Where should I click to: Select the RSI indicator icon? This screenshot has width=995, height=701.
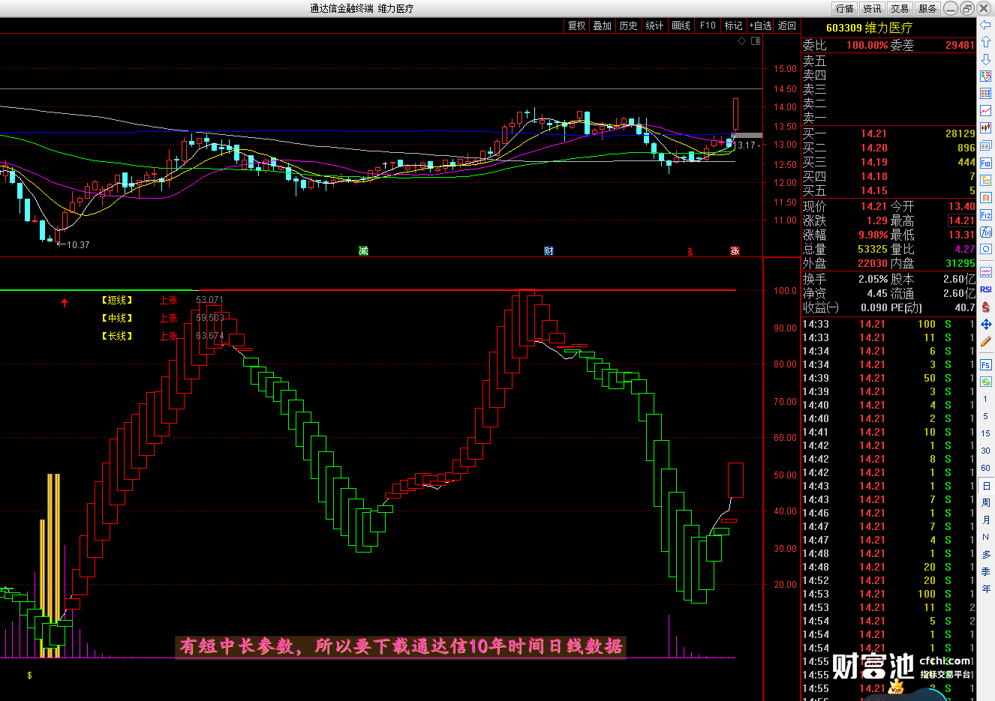pos(986,289)
